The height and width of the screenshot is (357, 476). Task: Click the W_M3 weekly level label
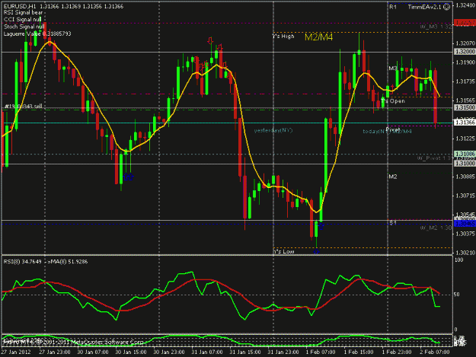[x=436, y=27]
